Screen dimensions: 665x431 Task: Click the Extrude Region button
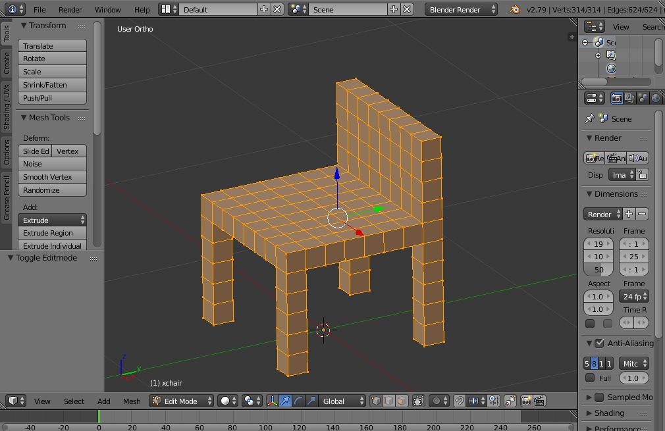52,233
